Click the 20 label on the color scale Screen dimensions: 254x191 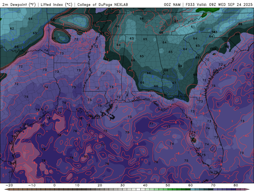[100, 185]
